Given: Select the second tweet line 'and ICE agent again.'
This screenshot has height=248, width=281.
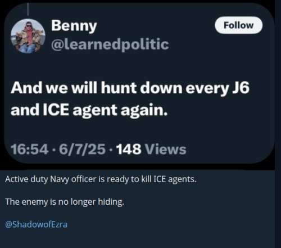Looking at the screenshot, I should [x=89, y=110].
